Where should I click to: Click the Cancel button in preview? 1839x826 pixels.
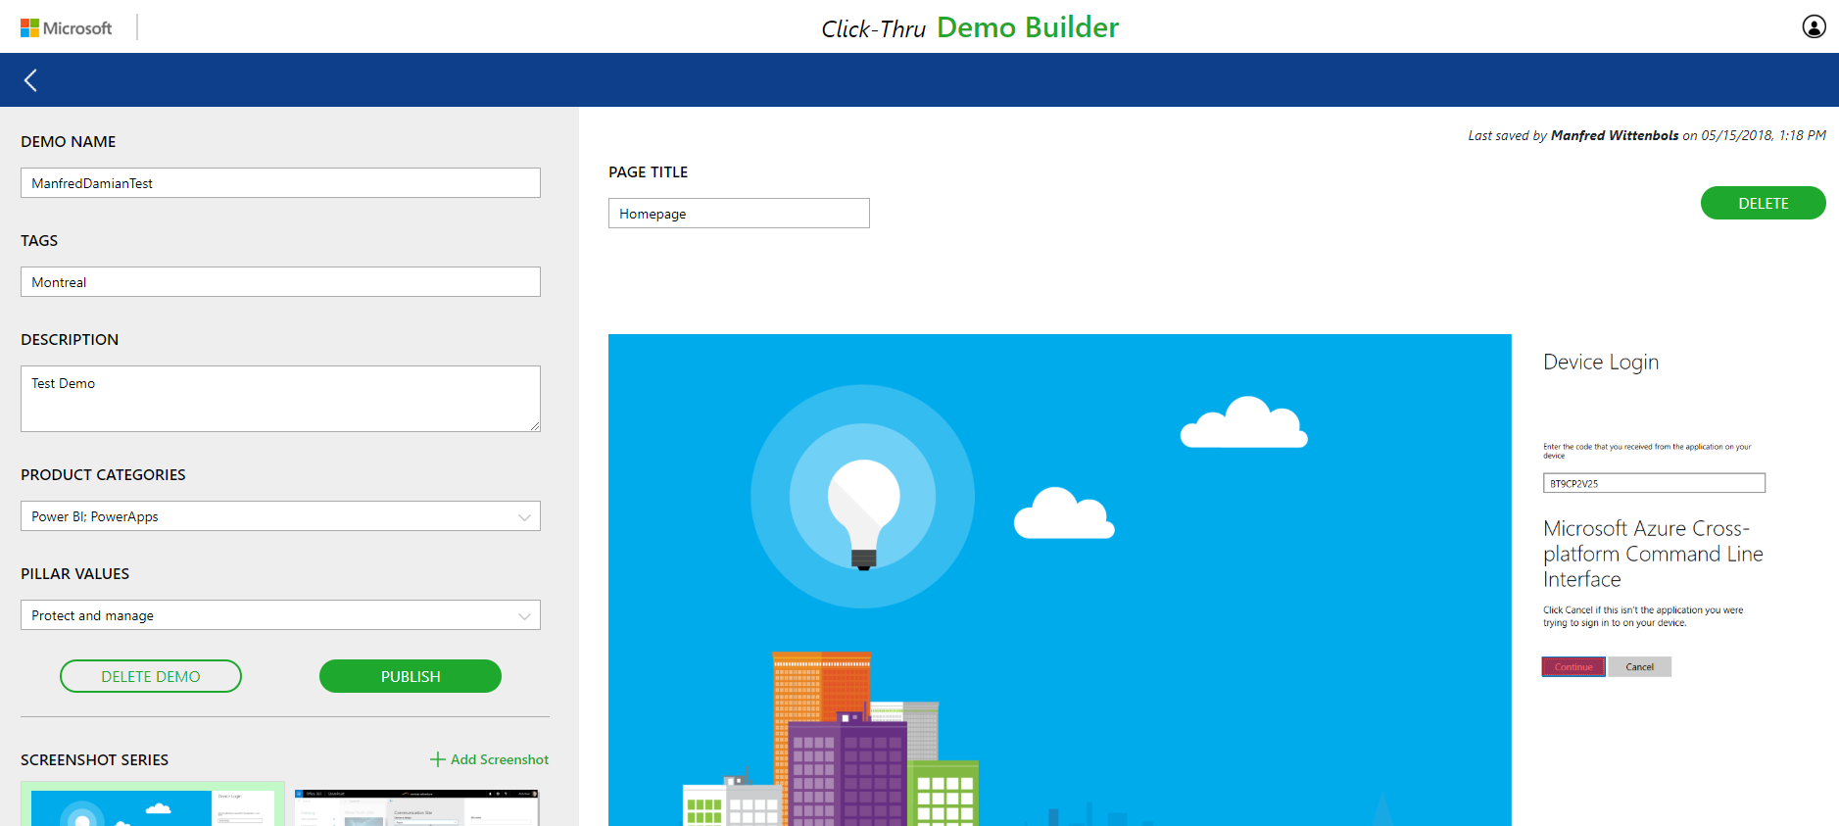point(1639,667)
